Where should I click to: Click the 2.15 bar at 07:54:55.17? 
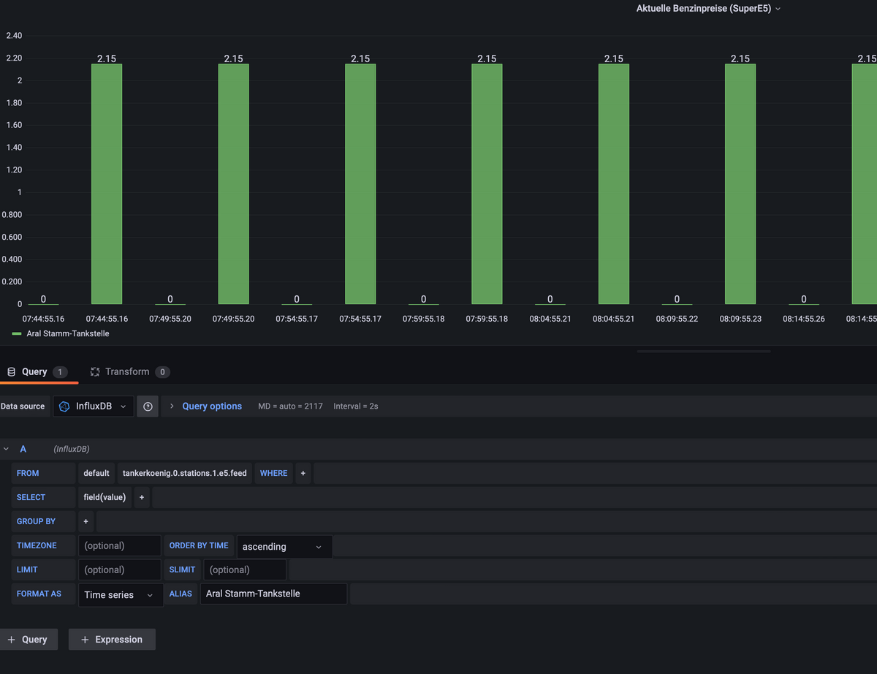(x=360, y=184)
